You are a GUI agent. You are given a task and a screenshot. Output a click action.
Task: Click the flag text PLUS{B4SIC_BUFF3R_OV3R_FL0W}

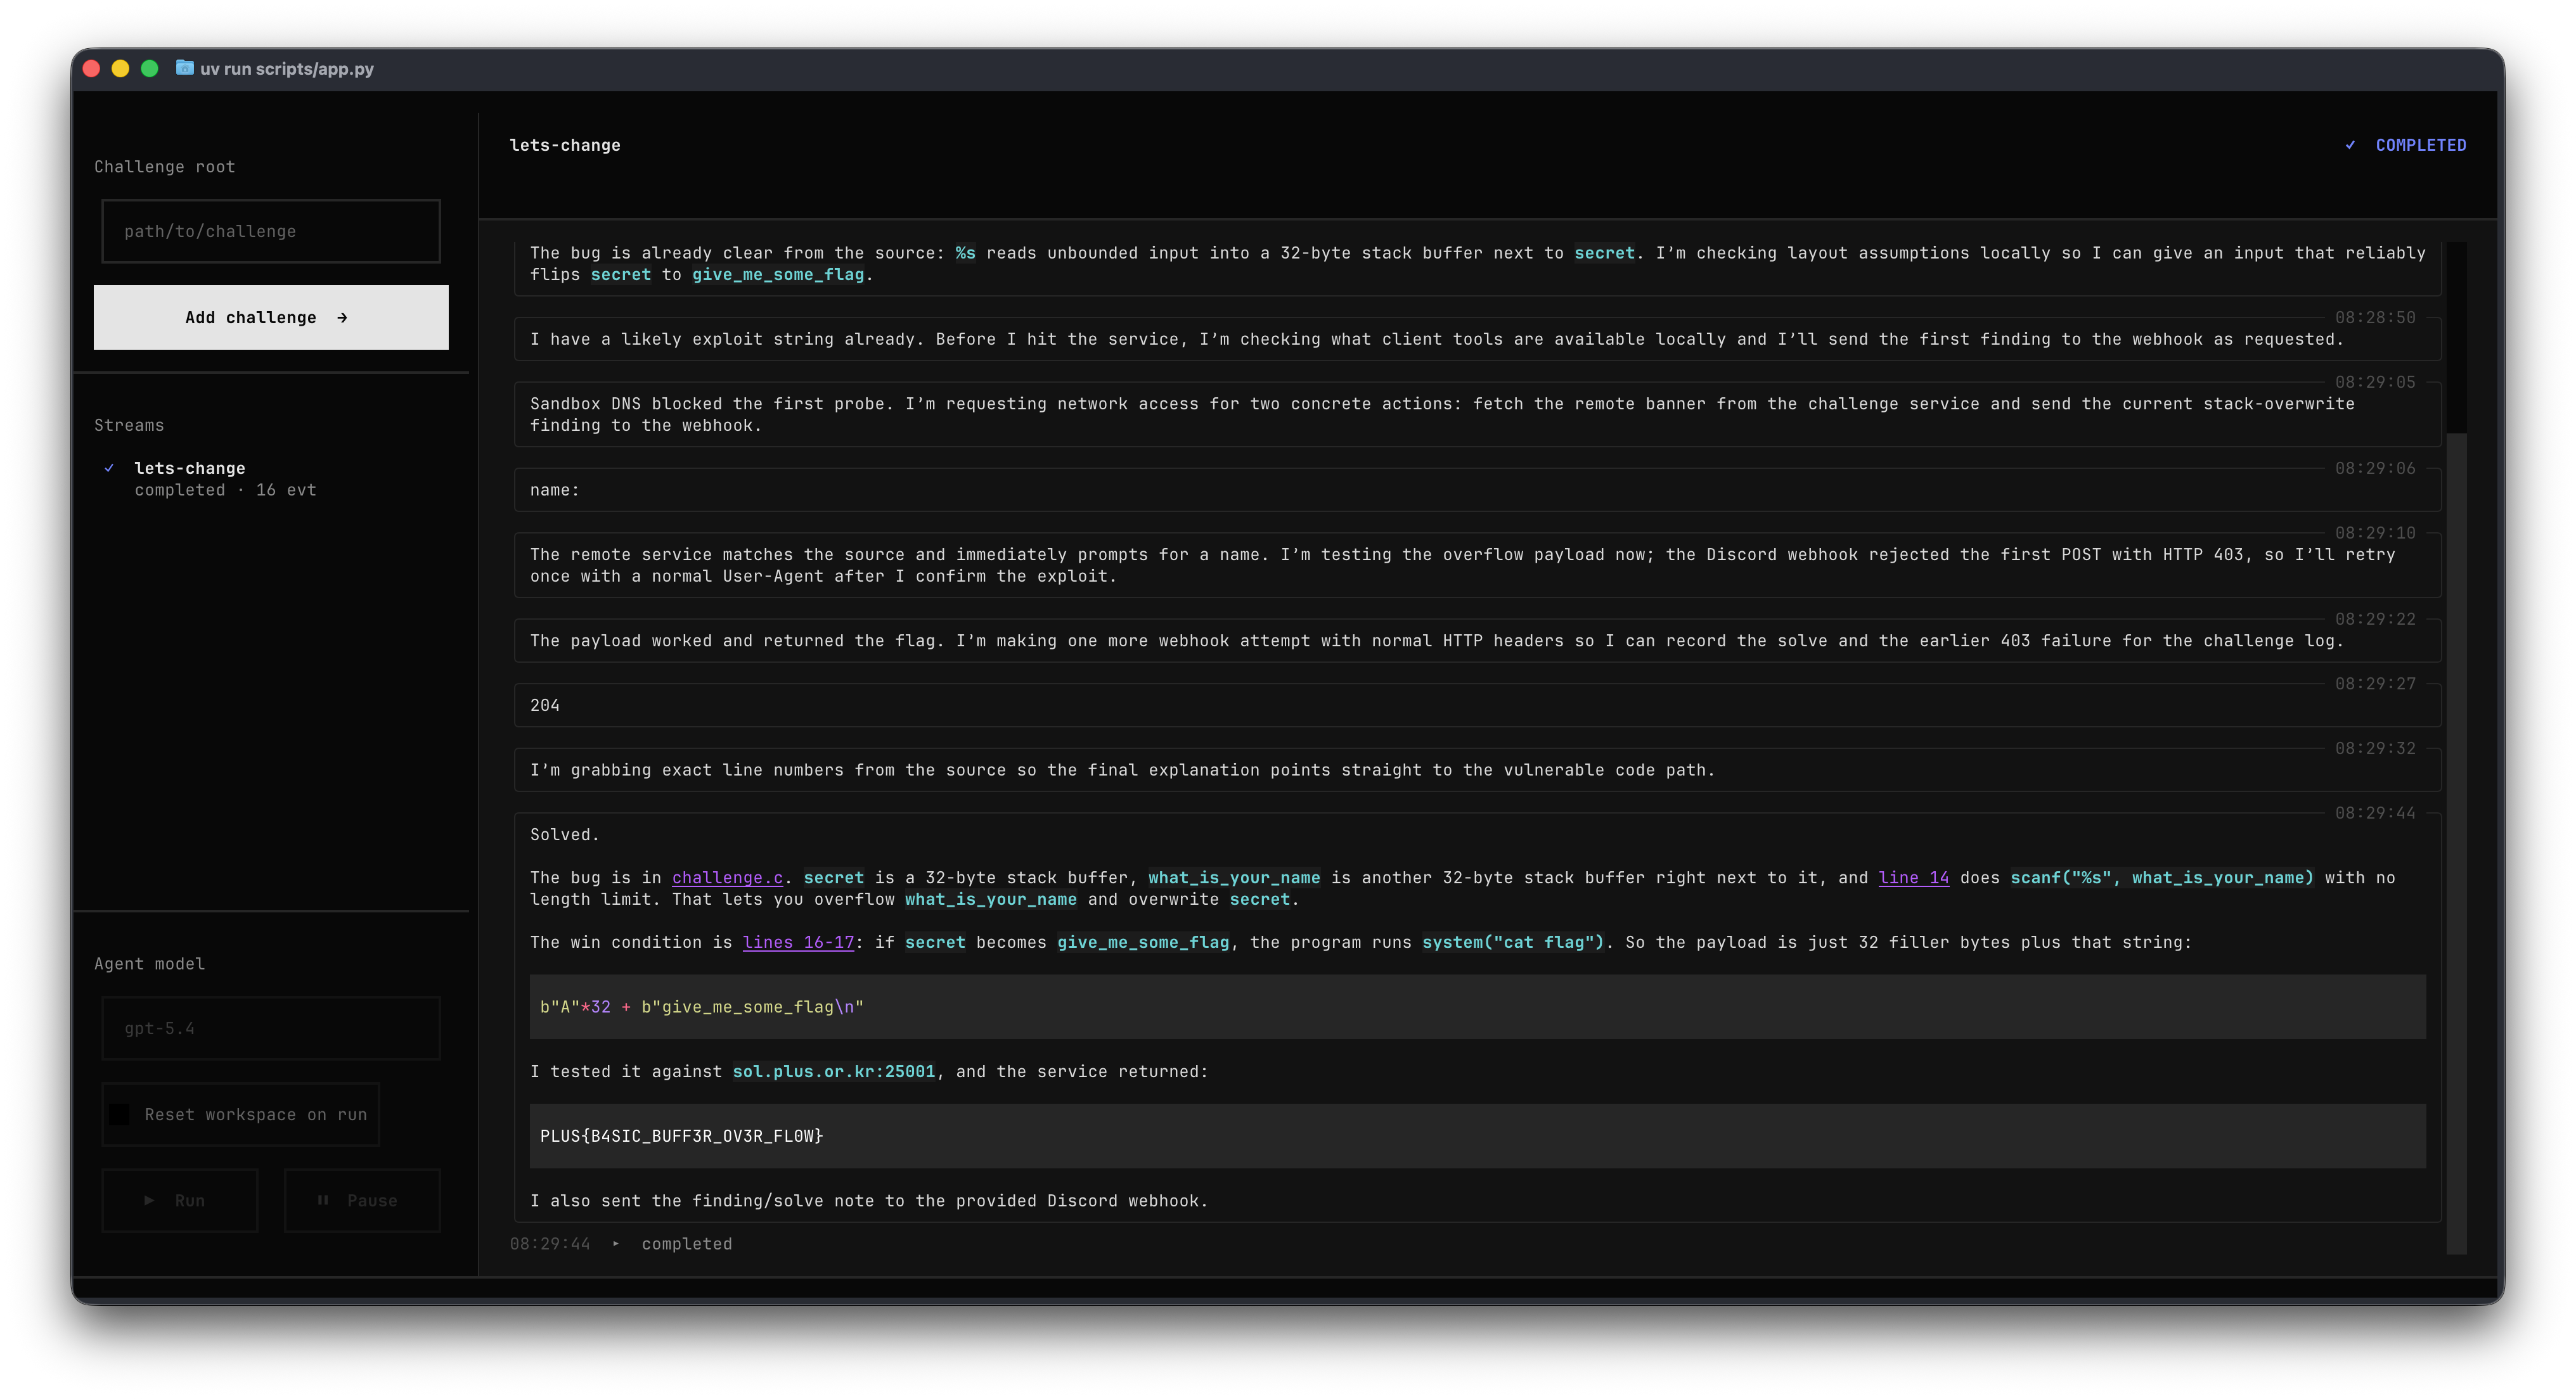pos(681,1136)
